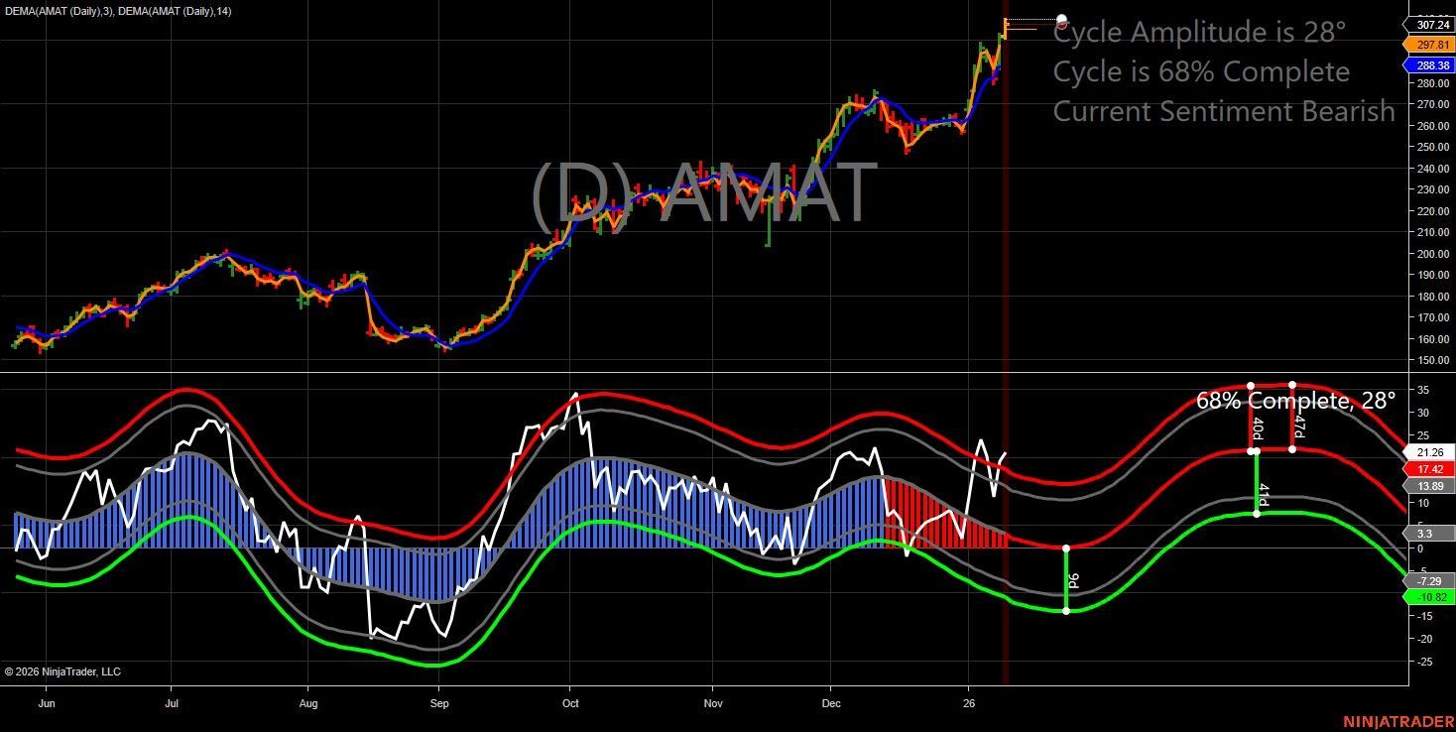Select the gray 13.89 indicator value marker
The height and width of the screenshot is (732, 1456).
point(1430,486)
